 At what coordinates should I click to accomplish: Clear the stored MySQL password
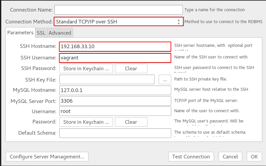tap(131, 122)
